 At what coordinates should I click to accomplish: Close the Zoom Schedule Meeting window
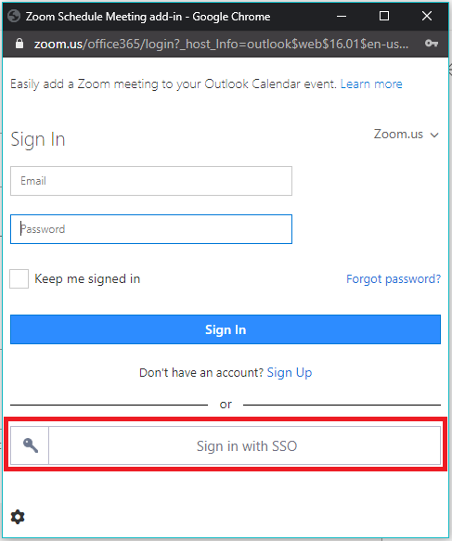pyautogui.click(x=427, y=16)
